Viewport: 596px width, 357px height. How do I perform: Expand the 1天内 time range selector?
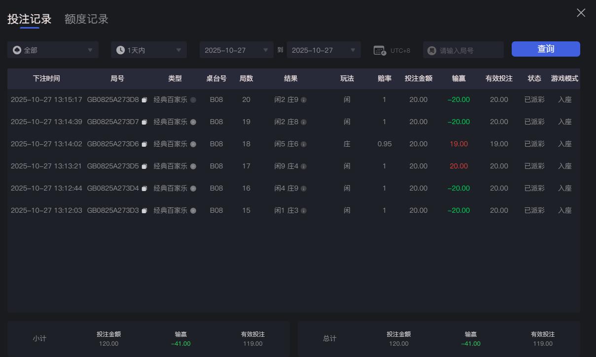coord(148,49)
